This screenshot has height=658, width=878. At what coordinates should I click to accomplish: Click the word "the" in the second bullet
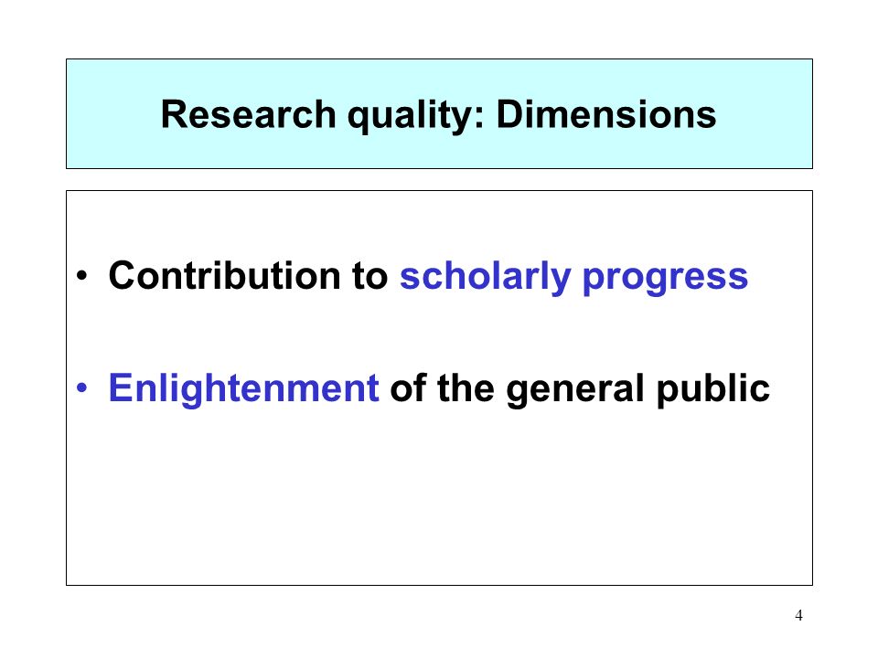click(466, 387)
